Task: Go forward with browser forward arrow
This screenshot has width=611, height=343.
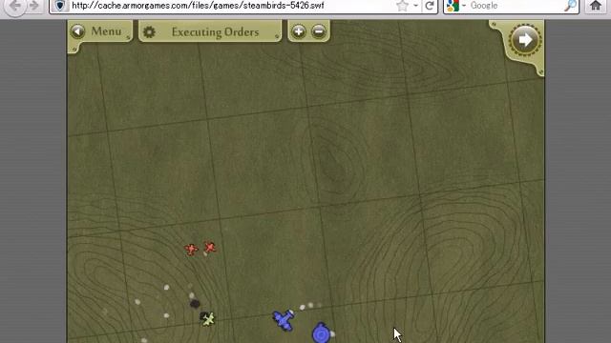Action: (x=34, y=6)
